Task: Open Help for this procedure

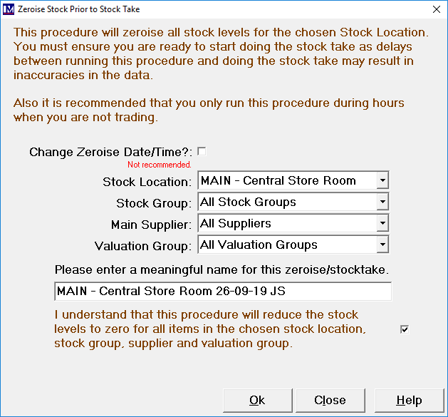Action: coord(409,400)
